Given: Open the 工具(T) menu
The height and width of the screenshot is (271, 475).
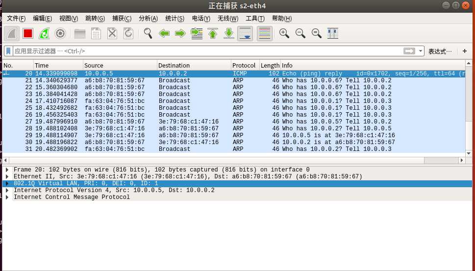Looking at the screenshot, I should [255, 19].
